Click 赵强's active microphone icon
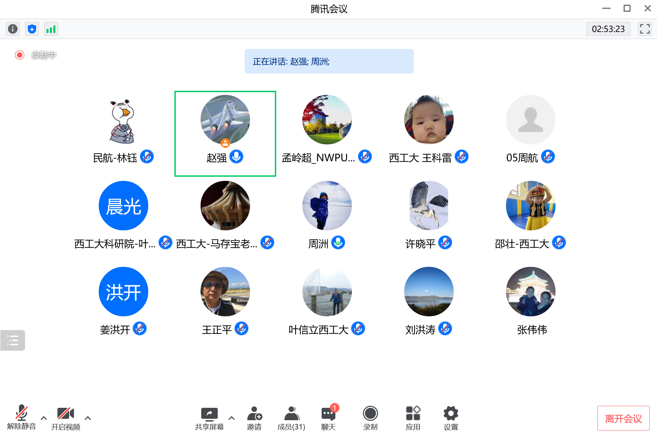 (x=236, y=157)
